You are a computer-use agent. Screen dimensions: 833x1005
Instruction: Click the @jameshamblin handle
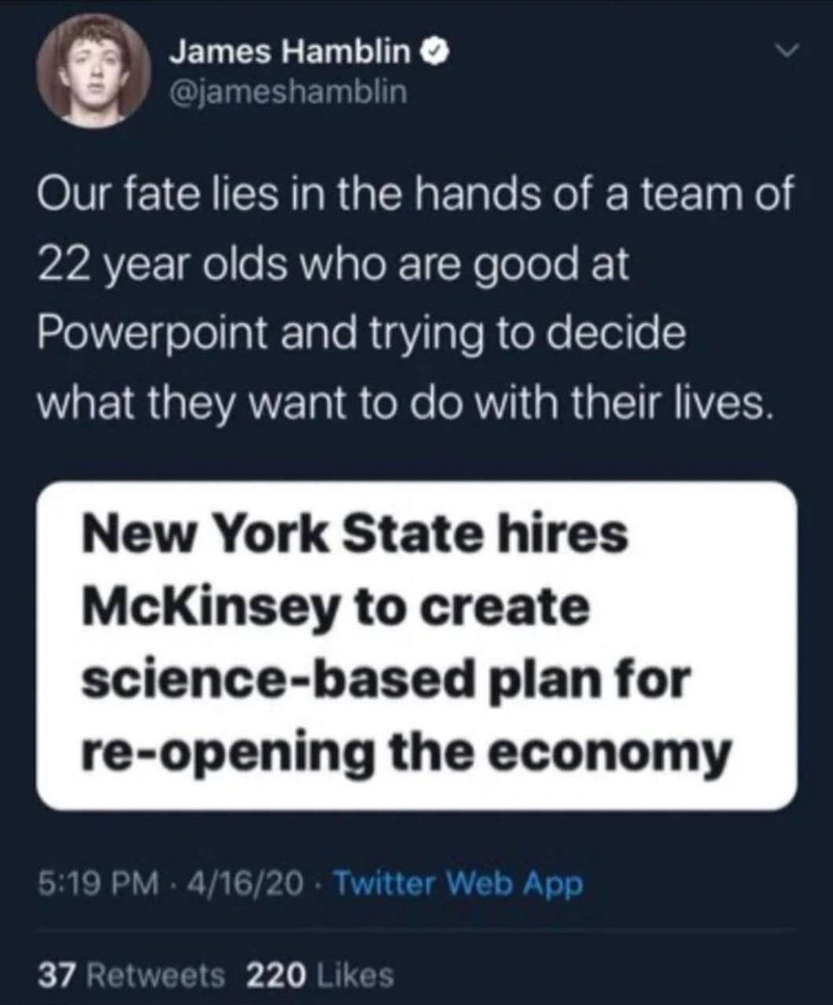[x=288, y=93]
